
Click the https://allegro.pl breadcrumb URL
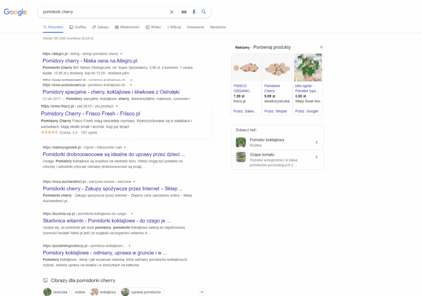tap(55, 54)
